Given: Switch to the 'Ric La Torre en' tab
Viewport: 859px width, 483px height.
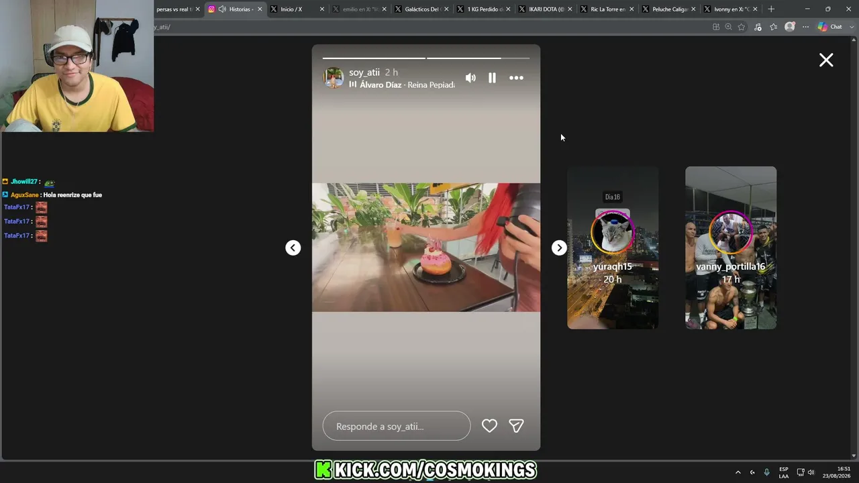Looking at the screenshot, I should click(x=608, y=9).
